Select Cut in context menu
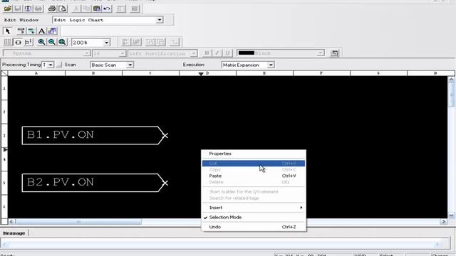Viewport: 456px width, 256px height. pyautogui.click(x=254, y=164)
